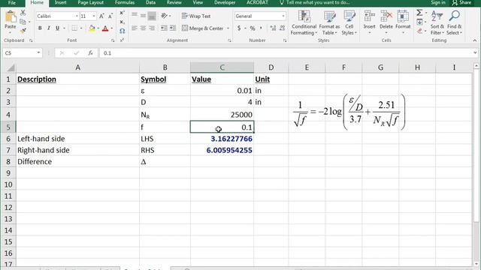The image size is (481, 270).
Task: Switch to the Formulas tab
Action: point(125,2)
